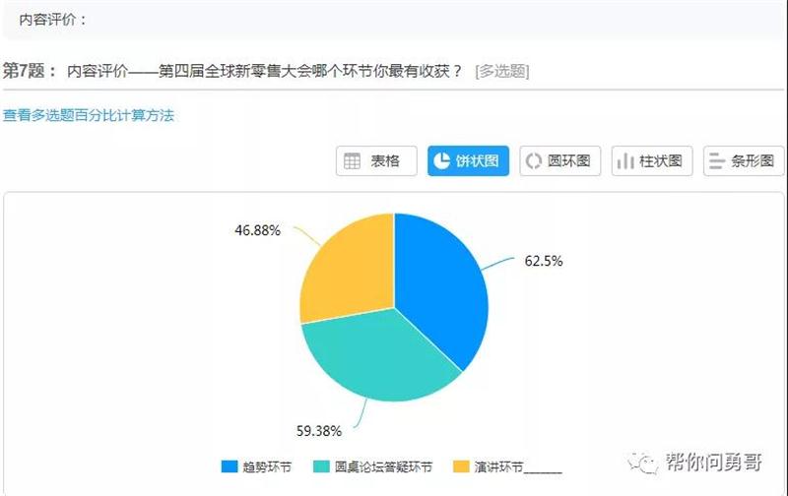Click the table grid icon

click(353, 161)
